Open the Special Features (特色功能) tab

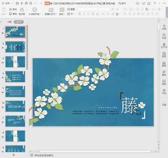pyautogui.click(x=110, y=3)
